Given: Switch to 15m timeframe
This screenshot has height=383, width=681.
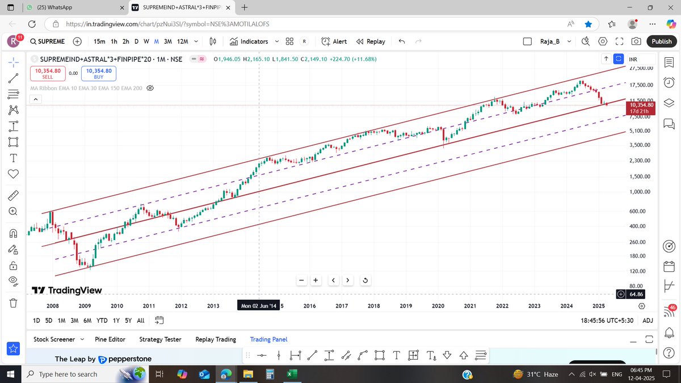Looking at the screenshot, I should click(99, 41).
